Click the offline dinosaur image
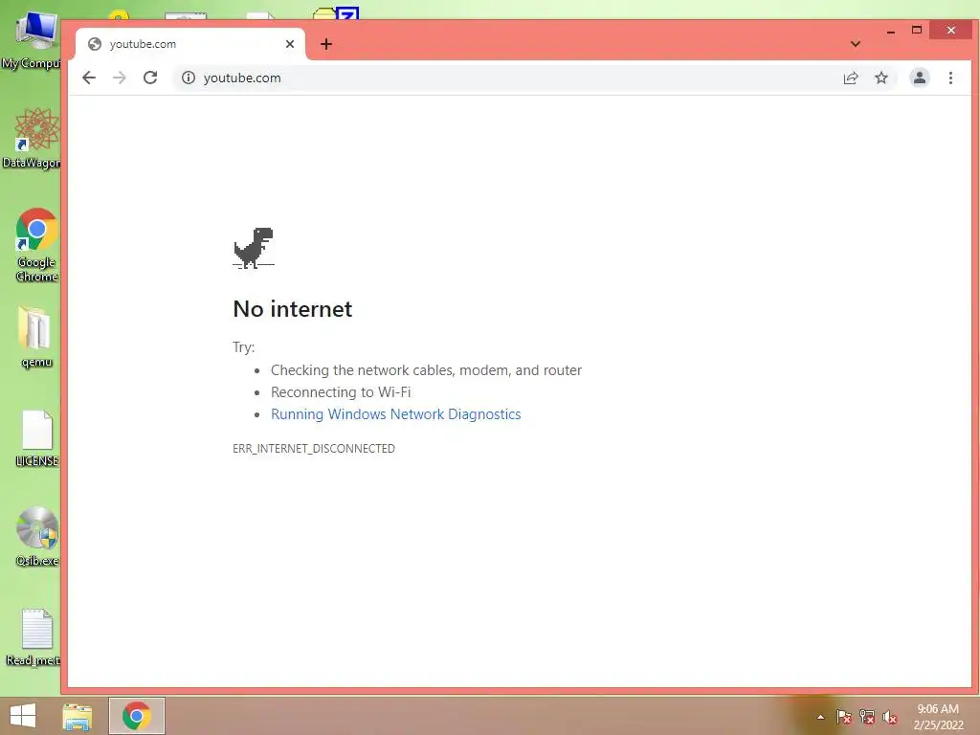This screenshot has height=735, width=980. pos(254,248)
